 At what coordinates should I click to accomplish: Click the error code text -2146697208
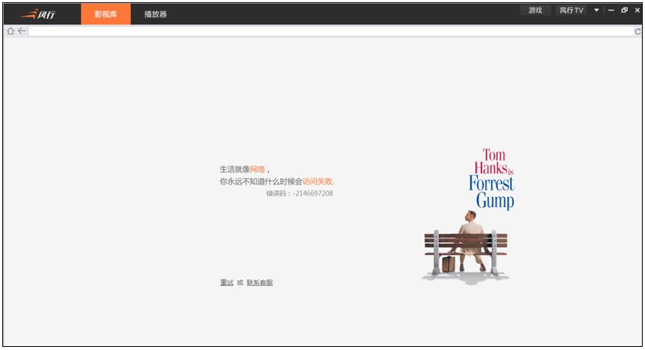pyautogui.click(x=312, y=193)
